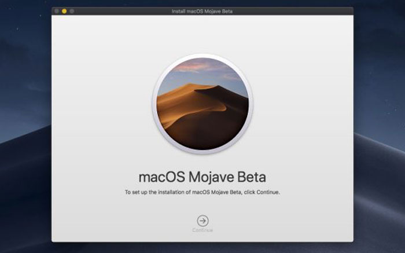Minimize the installer with the yellow button
This screenshot has width=405, height=253.
tap(64, 11)
